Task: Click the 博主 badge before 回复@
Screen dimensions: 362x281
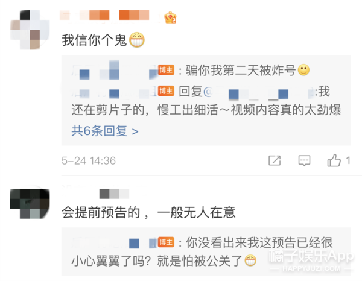Action: [x=166, y=91]
